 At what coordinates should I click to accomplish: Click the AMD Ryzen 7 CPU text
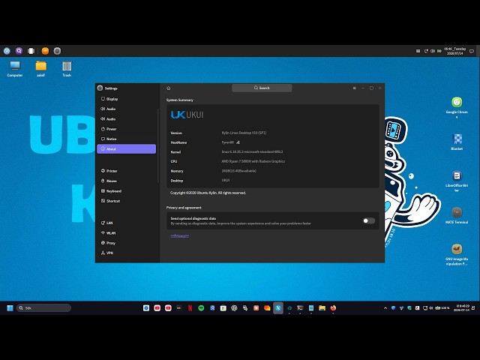[x=253, y=161]
